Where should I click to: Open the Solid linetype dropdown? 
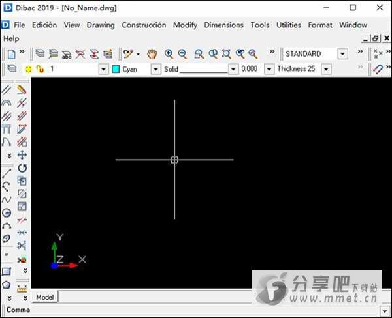pyautogui.click(x=233, y=69)
